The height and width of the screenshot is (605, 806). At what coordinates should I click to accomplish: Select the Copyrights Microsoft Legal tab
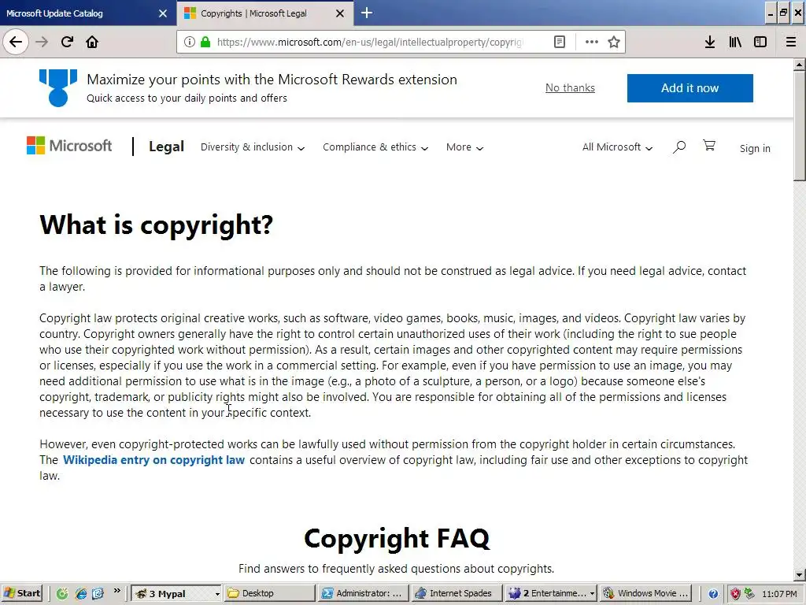(x=264, y=13)
